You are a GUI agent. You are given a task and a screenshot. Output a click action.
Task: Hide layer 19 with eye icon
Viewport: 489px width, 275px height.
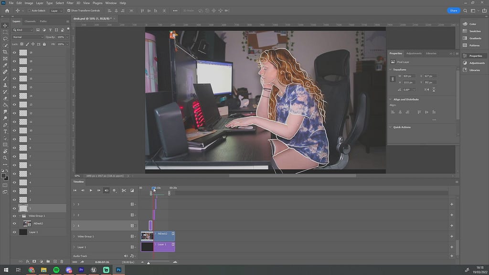14,53
